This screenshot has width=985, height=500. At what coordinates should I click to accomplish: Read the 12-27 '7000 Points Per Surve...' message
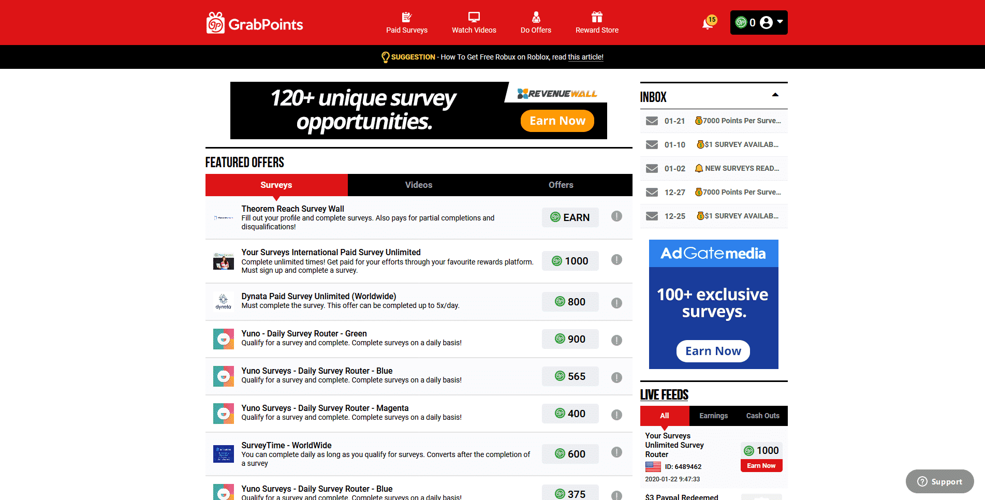[x=738, y=192]
